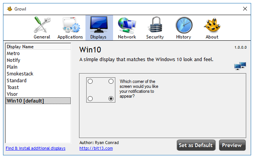The height and width of the screenshot is (158, 253).
Task: Click the dual-monitor icon below the version number
Action: pos(240,66)
